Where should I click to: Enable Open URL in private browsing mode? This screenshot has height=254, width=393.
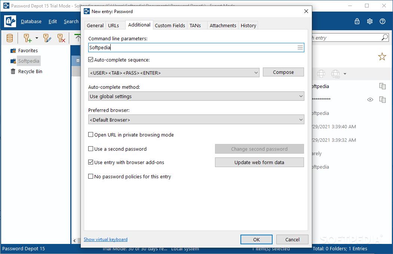(91, 135)
